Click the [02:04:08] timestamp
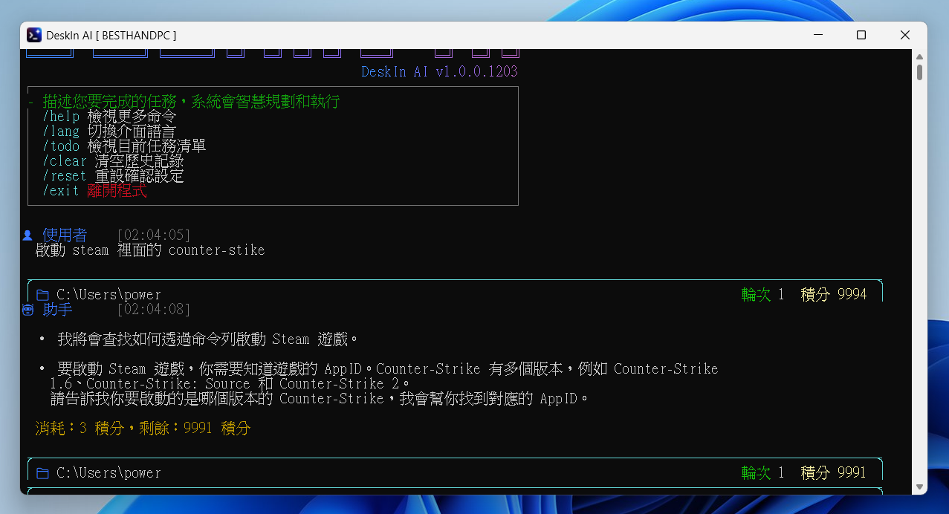 (x=154, y=310)
